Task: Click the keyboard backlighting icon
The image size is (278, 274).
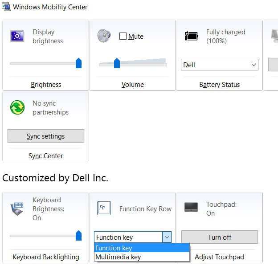Action: 17,209
